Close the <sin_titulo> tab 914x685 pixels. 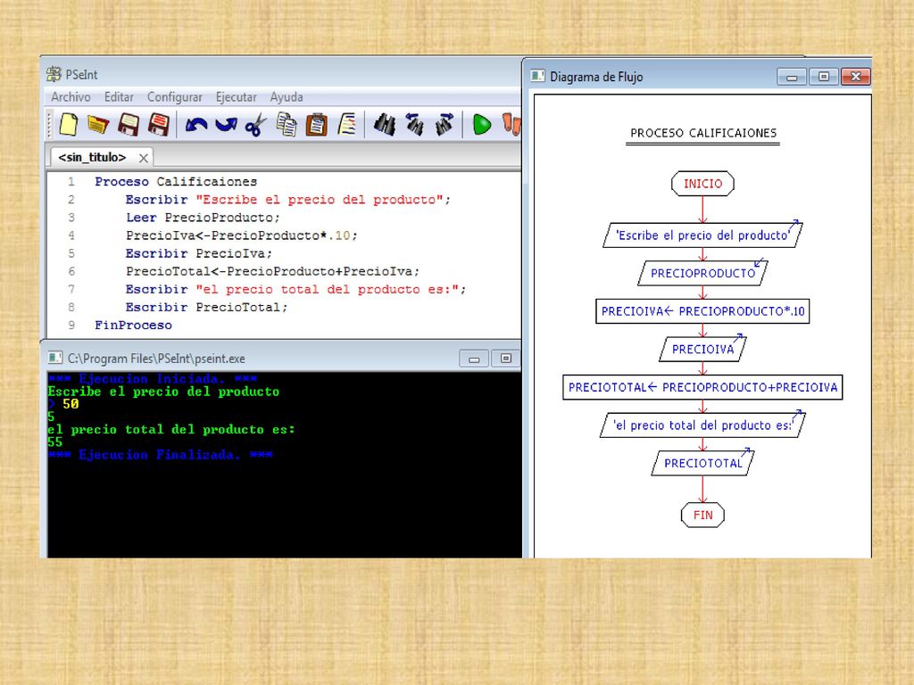click(143, 158)
